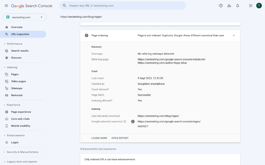
Task: Click the Discovery section heading
Action: pyautogui.click(x=97, y=47)
